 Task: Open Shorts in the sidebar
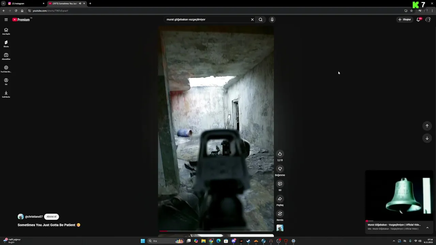coord(6,44)
